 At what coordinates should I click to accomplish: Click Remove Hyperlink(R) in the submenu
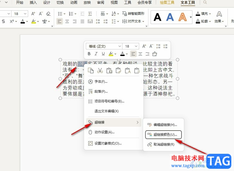(163, 145)
